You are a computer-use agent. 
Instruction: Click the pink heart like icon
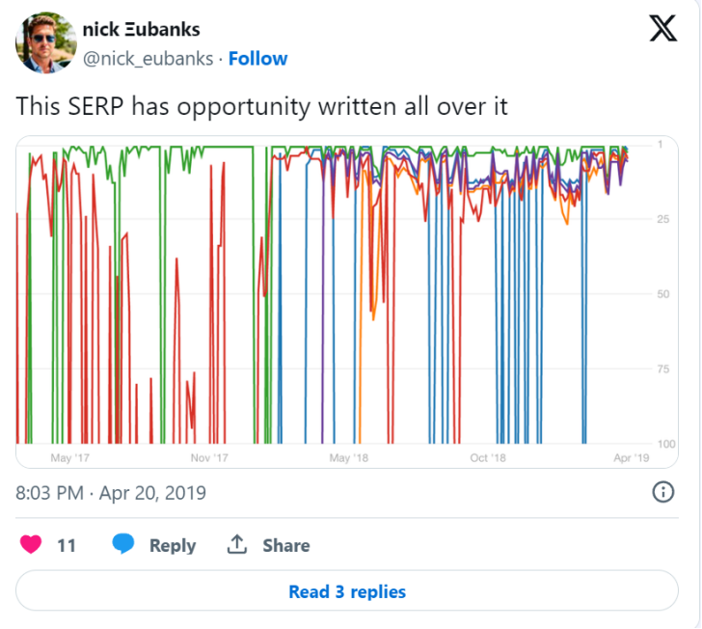pyautogui.click(x=31, y=544)
